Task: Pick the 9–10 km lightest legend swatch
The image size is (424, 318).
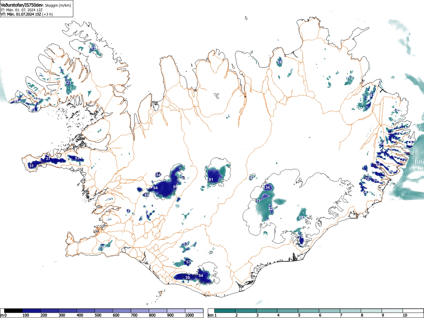Action: 392,311
